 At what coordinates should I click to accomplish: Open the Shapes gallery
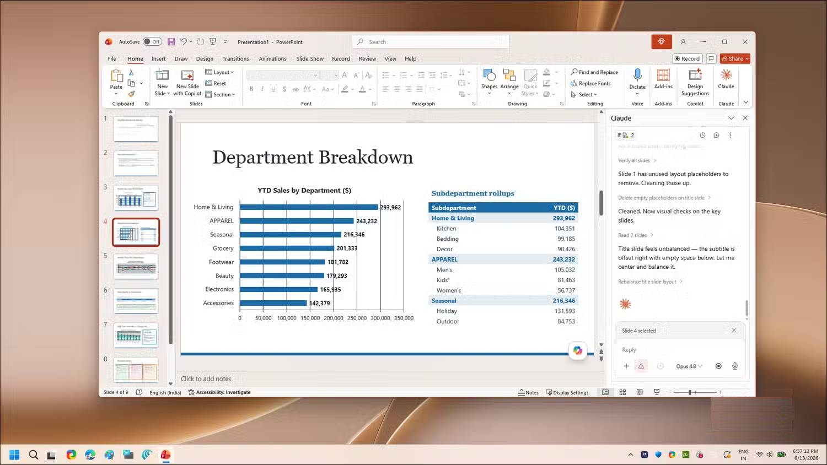[x=489, y=82]
